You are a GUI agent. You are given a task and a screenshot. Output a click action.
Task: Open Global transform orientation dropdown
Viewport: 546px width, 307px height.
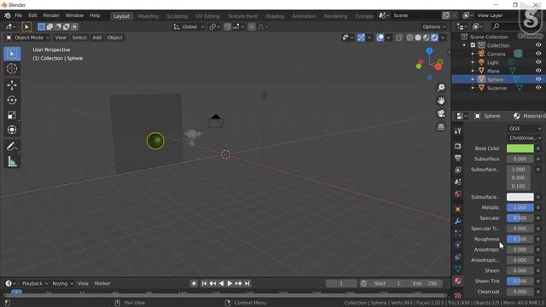click(x=189, y=26)
